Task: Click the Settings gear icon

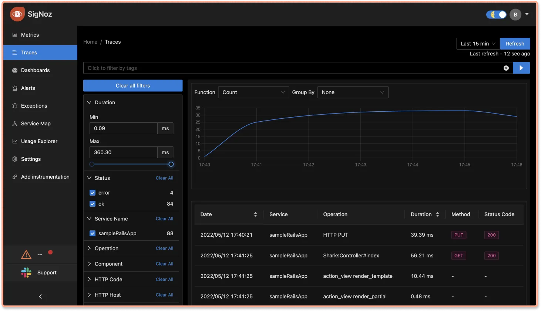Action: [15, 159]
